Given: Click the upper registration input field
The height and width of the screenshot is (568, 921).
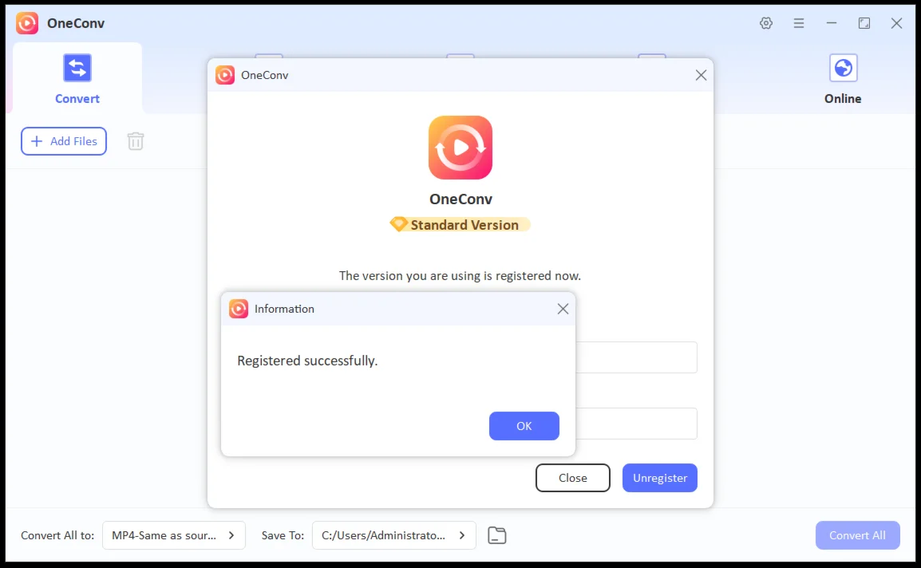Looking at the screenshot, I should (636, 357).
